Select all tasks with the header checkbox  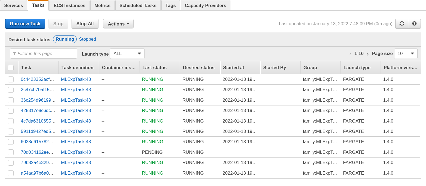coord(11,67)
